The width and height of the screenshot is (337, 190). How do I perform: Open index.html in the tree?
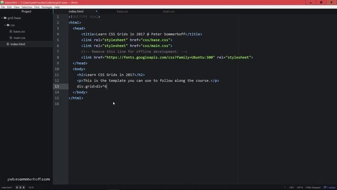(18, 44)
